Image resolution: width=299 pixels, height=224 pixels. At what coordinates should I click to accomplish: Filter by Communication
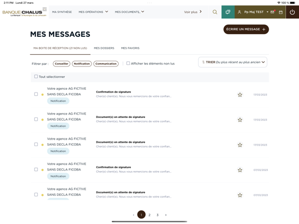point(106,64)
